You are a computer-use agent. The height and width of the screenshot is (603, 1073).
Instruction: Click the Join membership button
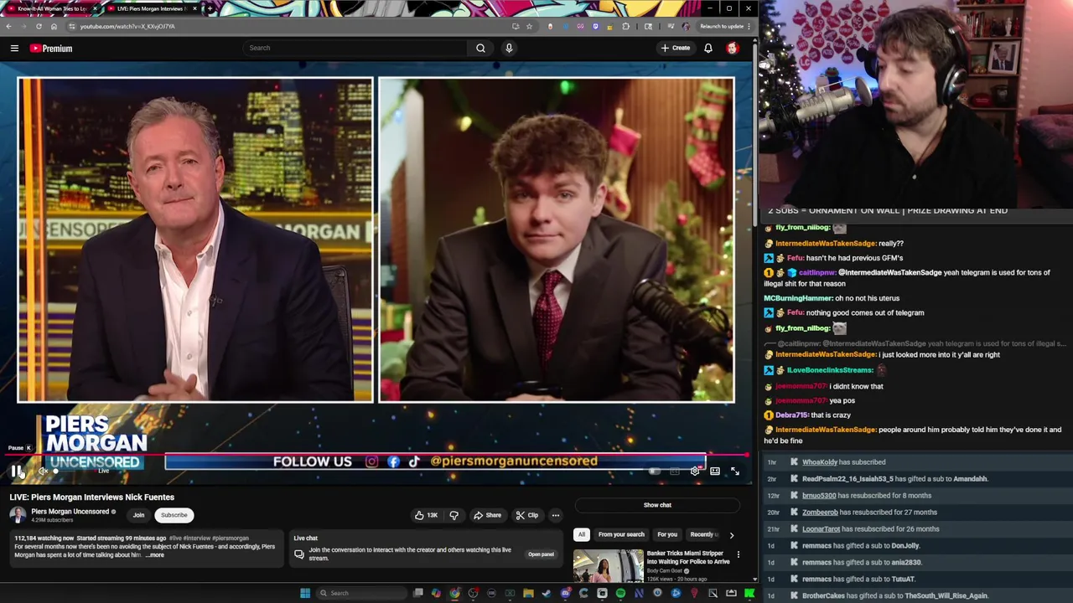click(138, 515)
